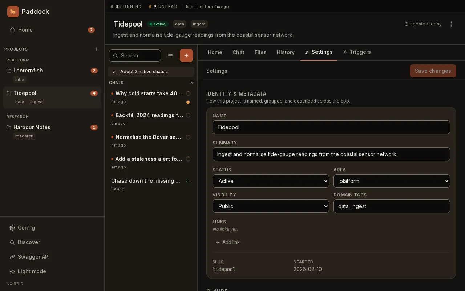The width and height of the screenshot is (465, 291).
Task: Open chat Chase down the missing
Action: pyautogui.click(x=151, y=184)
